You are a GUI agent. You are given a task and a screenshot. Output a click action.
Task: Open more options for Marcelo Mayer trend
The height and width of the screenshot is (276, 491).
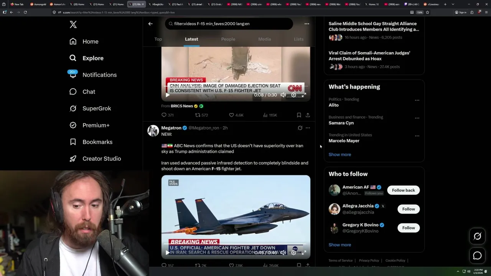[417, 136]
